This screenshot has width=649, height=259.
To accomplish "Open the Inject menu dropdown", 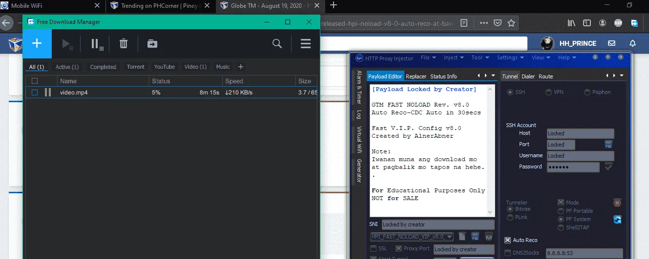I will click(x=454, y=57).
